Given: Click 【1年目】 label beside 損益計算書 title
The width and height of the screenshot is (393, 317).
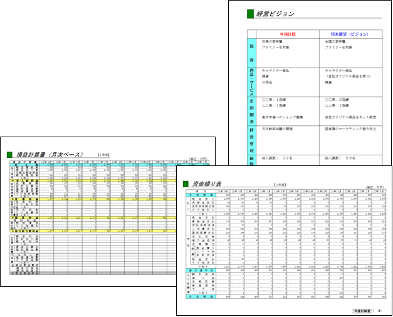Looking at the screenshot, I should point(103,155).
